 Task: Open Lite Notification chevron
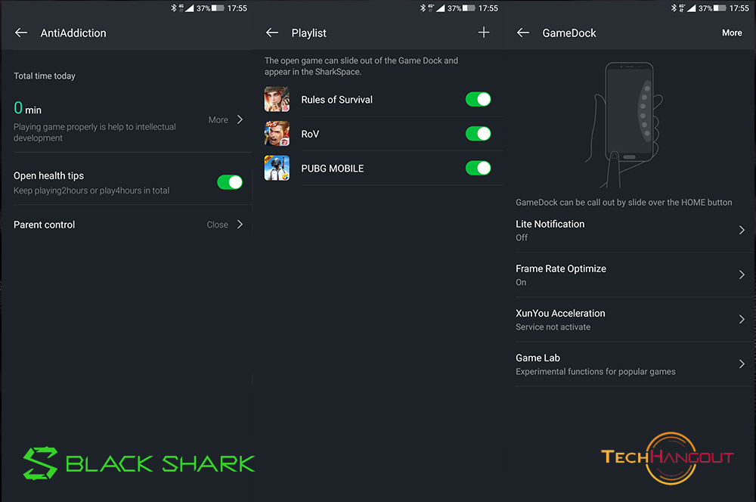coord(742,230)
